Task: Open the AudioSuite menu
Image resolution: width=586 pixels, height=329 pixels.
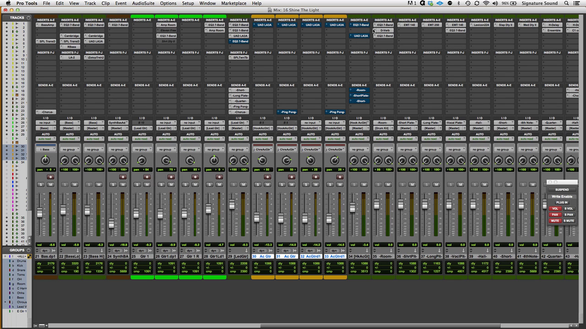Action: (143, 3)
